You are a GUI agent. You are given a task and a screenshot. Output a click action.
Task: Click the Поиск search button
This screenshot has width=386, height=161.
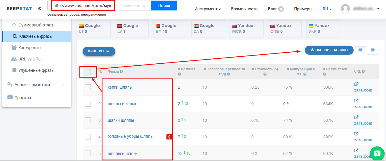164,6
